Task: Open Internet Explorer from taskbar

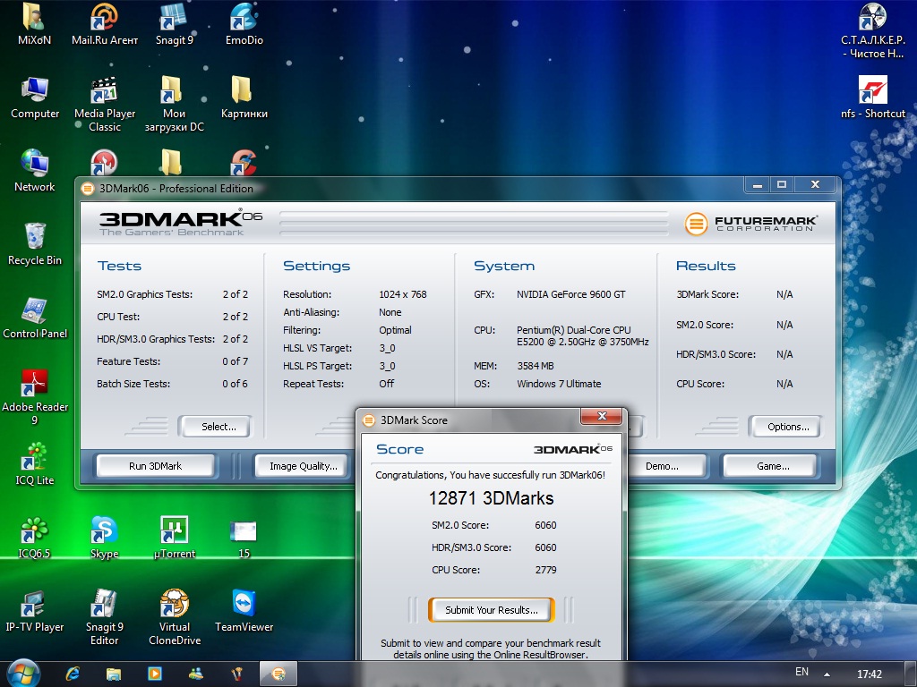Action: tap(73, 674)
